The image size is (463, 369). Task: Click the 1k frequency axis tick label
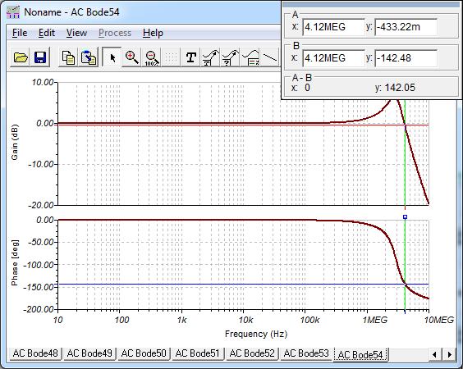[x=182, y=320]
